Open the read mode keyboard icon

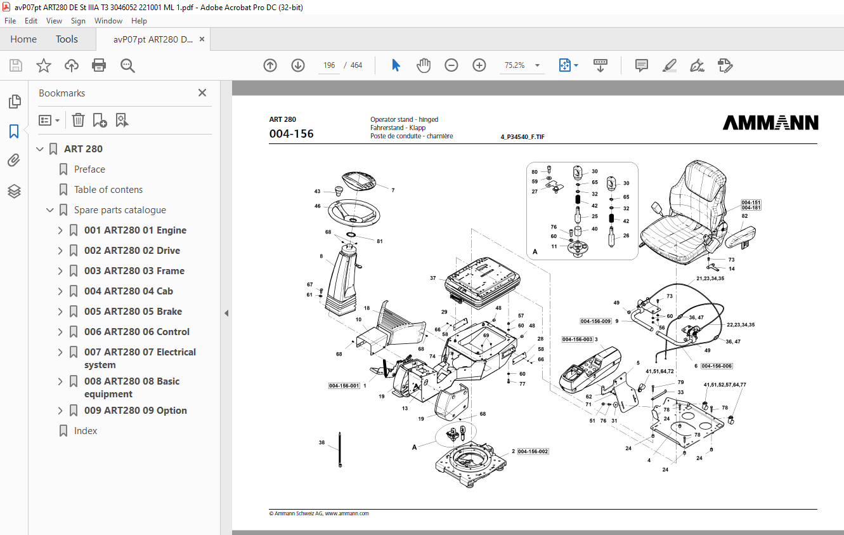pyautogui.click(x=601, y=65)
